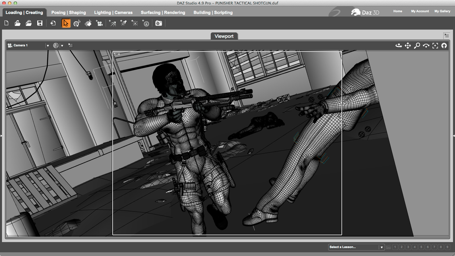Open the Lighting | Cameras tab
This screenshot has width=455, height=256.
coord(113,13)
